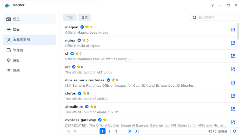Click the star rating icon for mageia
Viewport: 243px width, 139px height.
pos(87,27)
